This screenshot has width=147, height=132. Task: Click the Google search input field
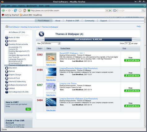pos(130,11)
